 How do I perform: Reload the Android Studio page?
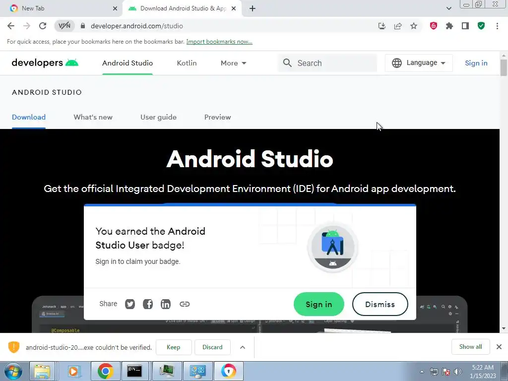click(x=43, y=26)
